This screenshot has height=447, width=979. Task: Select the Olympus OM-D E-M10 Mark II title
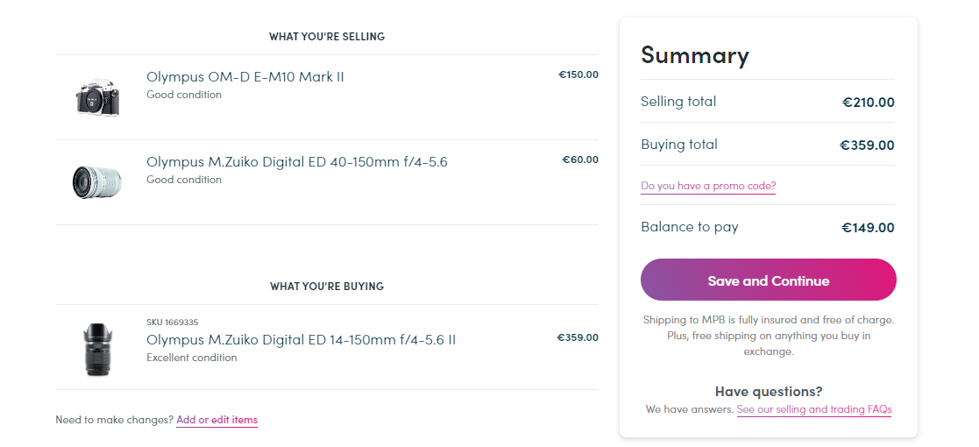[x=245, y=77]
